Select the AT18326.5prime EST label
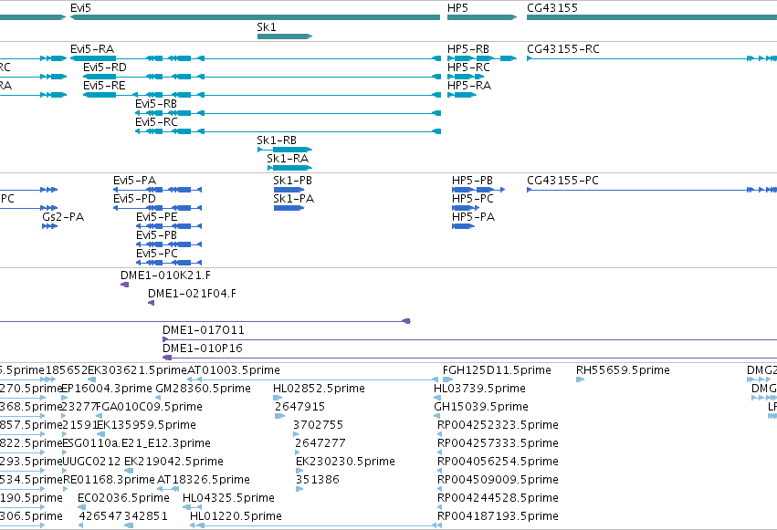 (x=204, y=480)
